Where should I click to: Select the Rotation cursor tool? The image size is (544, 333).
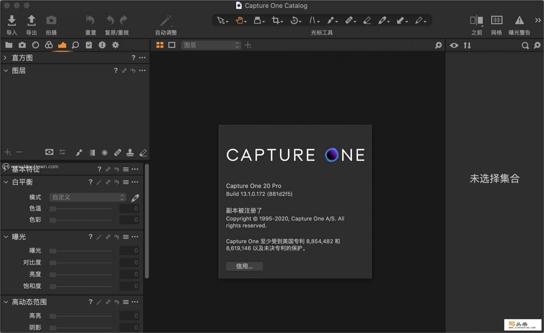pyautogui.click(x=294, y=20)
